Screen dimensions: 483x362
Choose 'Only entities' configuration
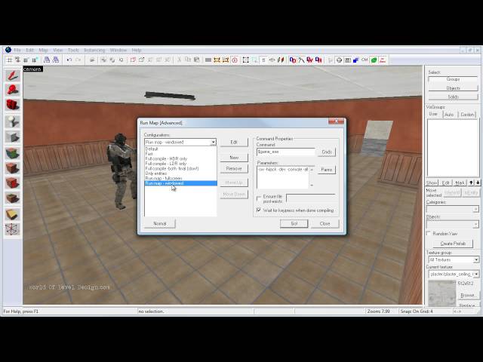point(180,173)
